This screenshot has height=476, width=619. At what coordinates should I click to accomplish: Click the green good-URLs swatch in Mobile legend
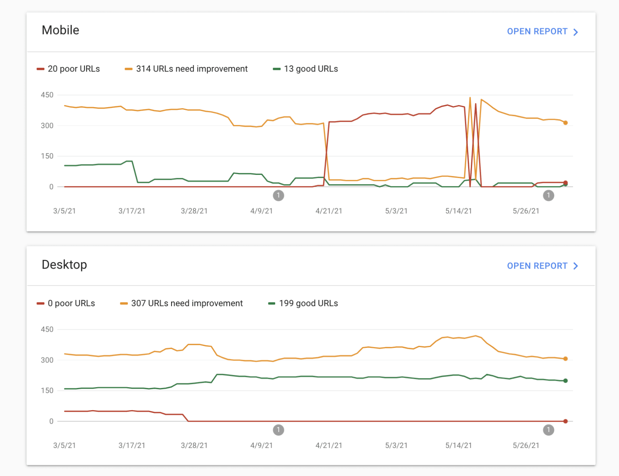pyautogui.click(x=277, y=69)
